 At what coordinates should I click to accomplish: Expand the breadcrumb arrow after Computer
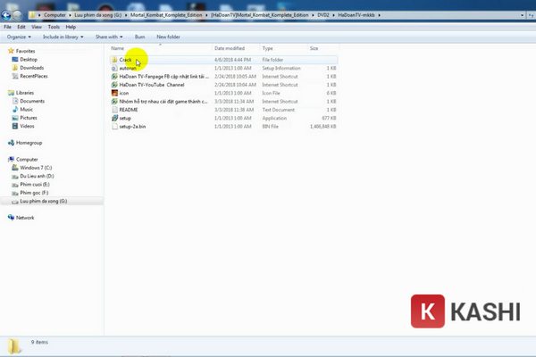coord(70,15)
